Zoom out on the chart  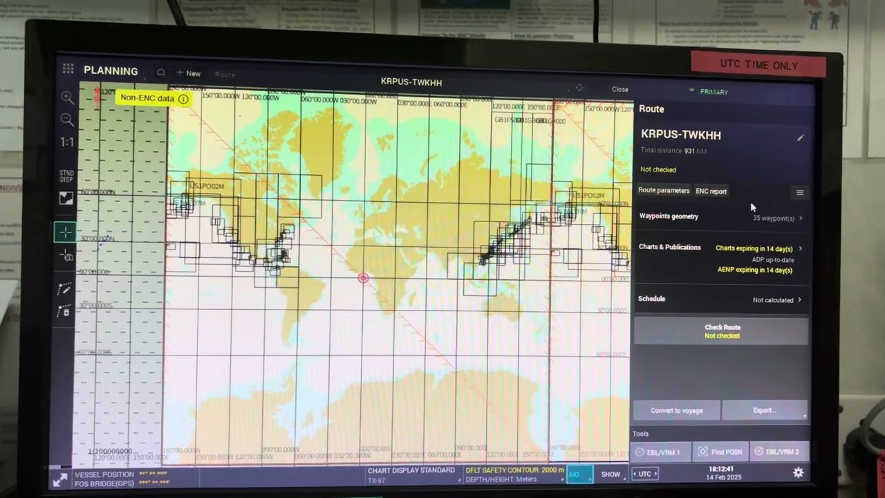[x=67, y=120]
